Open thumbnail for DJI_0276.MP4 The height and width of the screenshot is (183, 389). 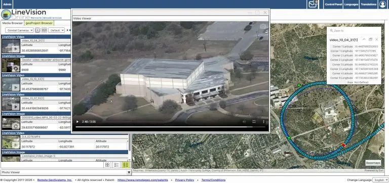click(11, 142)
